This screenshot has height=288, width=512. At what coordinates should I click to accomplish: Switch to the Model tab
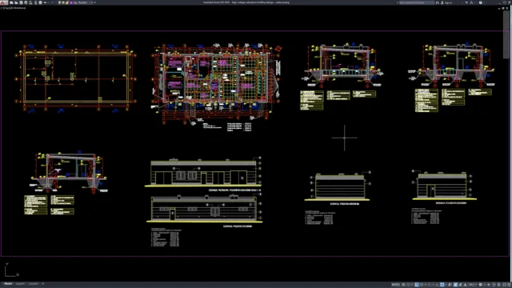(x=8, y=284)
